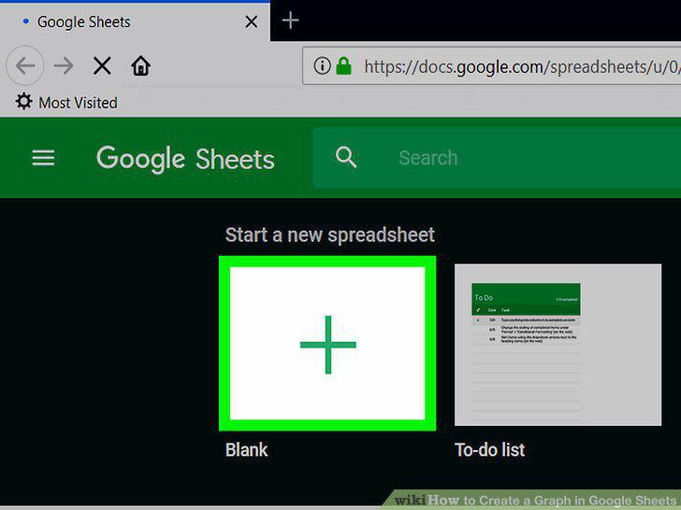Go to the browser home page icon
The height and width of the screenshot is (510, 681).
[140, 66]
